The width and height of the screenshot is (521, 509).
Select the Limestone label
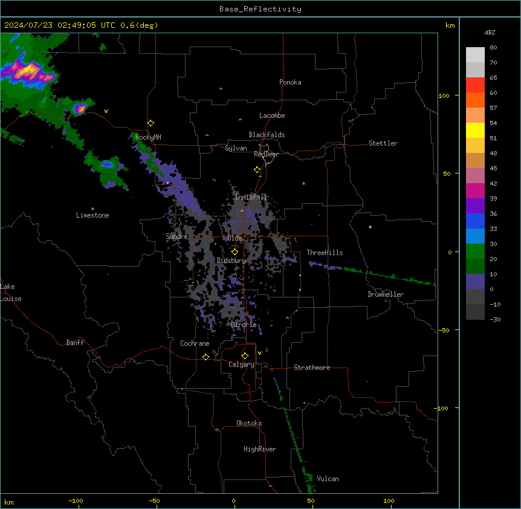click(x=92, y=215)
